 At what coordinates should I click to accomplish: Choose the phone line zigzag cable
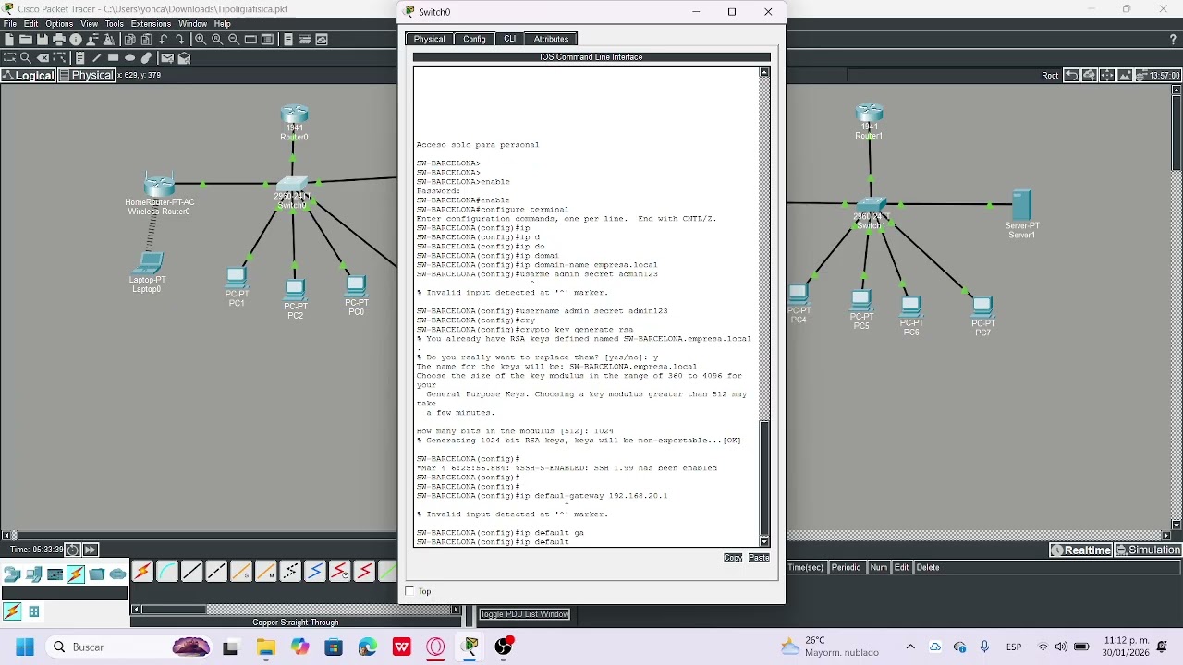click(290, 572)
